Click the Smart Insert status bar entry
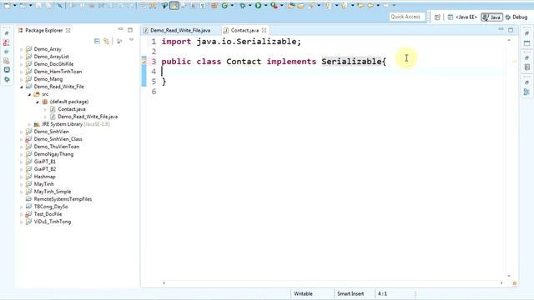Screen dimensions: 534x300 point(350,293)
